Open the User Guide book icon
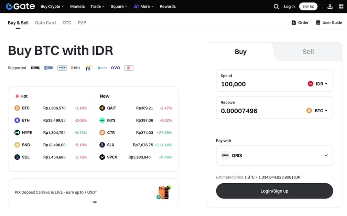The image size is (347, 216). point(318,23)
